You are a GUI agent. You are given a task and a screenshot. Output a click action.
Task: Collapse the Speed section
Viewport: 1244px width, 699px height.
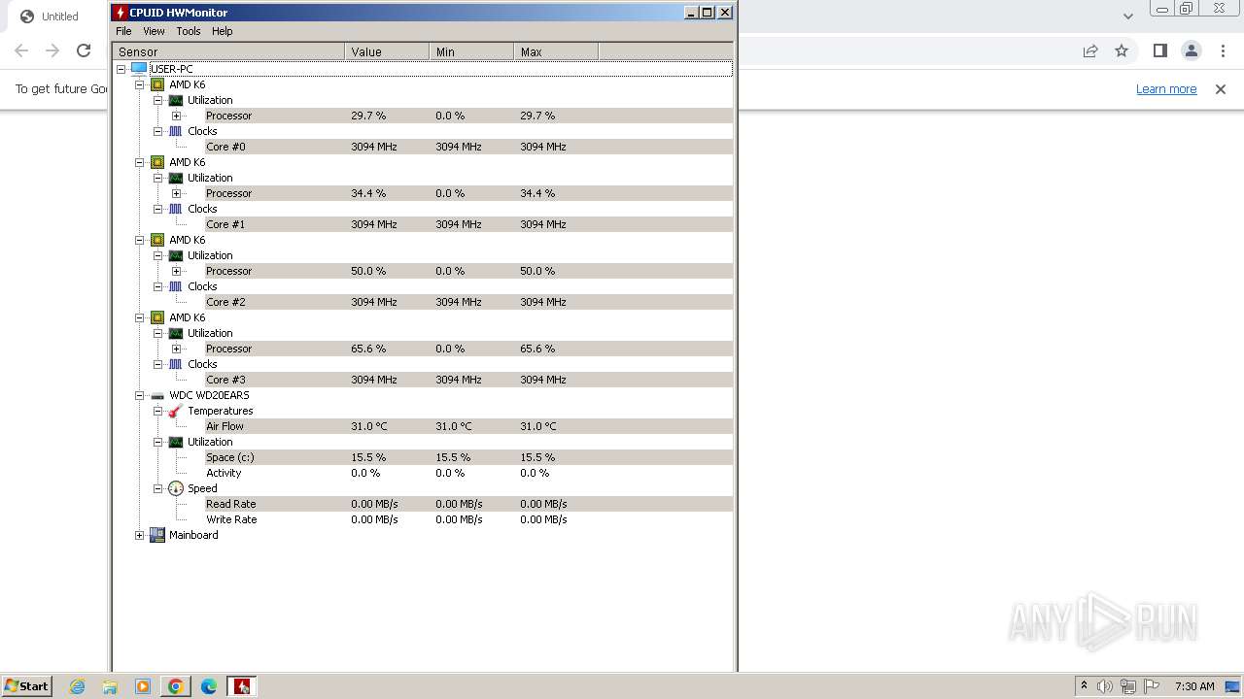tap(157, 488)
